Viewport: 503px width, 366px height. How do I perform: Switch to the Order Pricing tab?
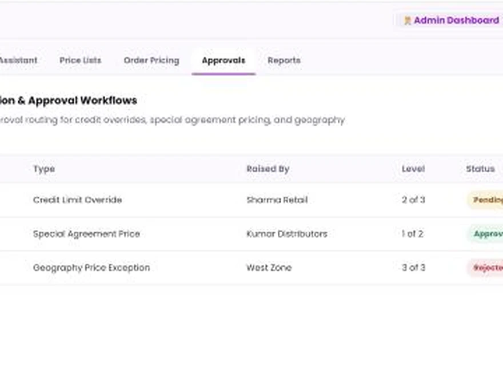pyautogui.click(x=151, y=61)
